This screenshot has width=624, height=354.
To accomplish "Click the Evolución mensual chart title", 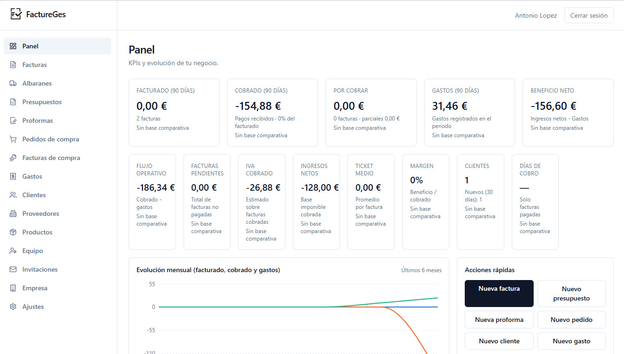I will (208, 270).
